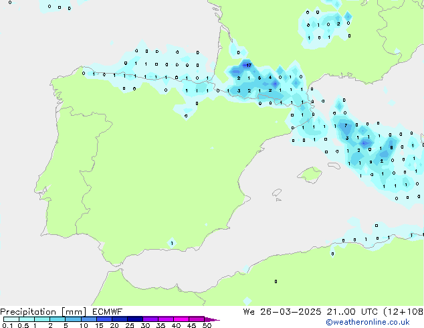This screenshot has height=328, width=424.
Task: Click the above-50 legend arrow tip
Action: click(212, 319)
